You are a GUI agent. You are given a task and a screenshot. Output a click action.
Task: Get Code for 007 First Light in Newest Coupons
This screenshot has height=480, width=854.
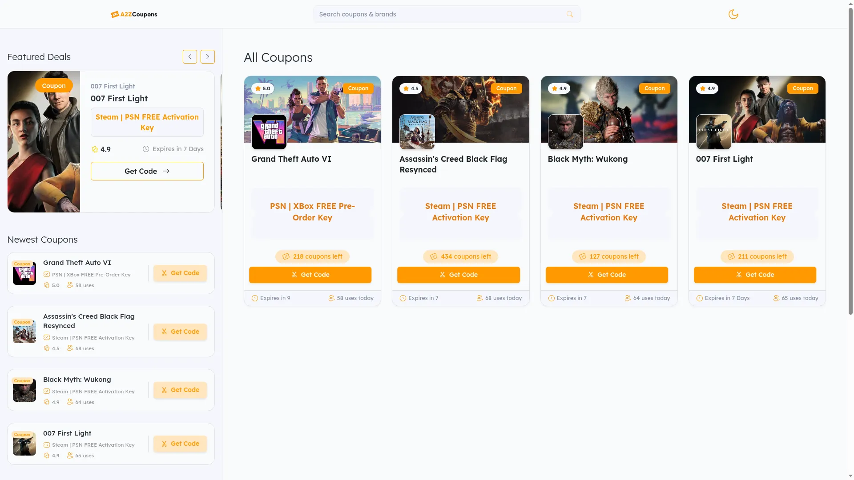[180, 444]
